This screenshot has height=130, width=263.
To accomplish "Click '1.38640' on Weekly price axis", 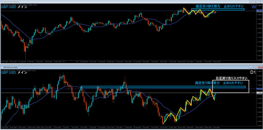I will coord(259,6).
